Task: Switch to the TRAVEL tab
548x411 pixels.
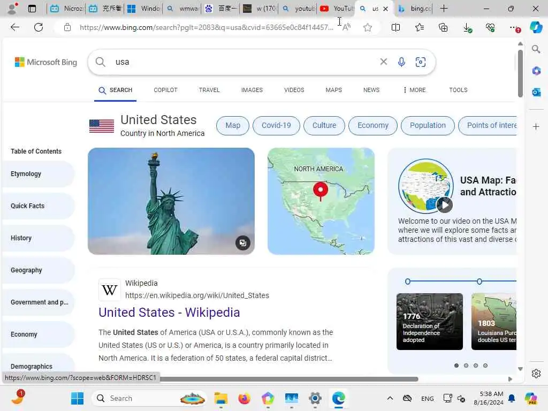Action: coord(209,90)
